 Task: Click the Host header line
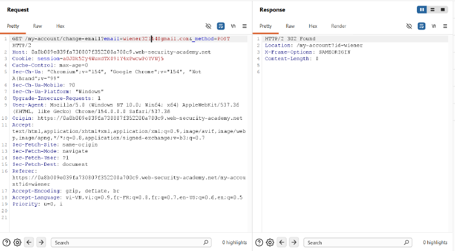(111, 52)
